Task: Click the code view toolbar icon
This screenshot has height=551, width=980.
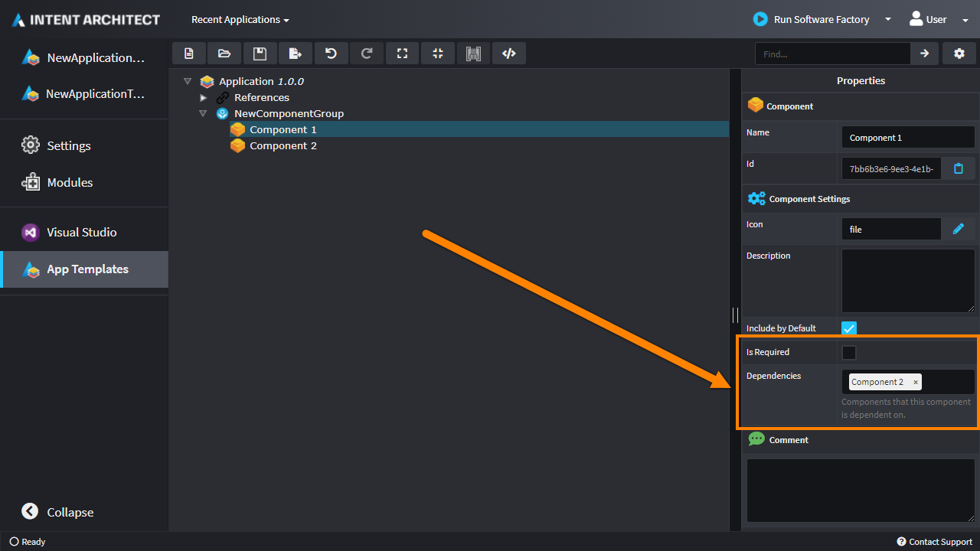Action: point(508,54)
